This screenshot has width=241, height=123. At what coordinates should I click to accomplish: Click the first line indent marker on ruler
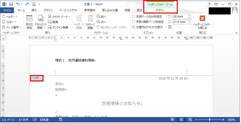(x=55, y=36)
